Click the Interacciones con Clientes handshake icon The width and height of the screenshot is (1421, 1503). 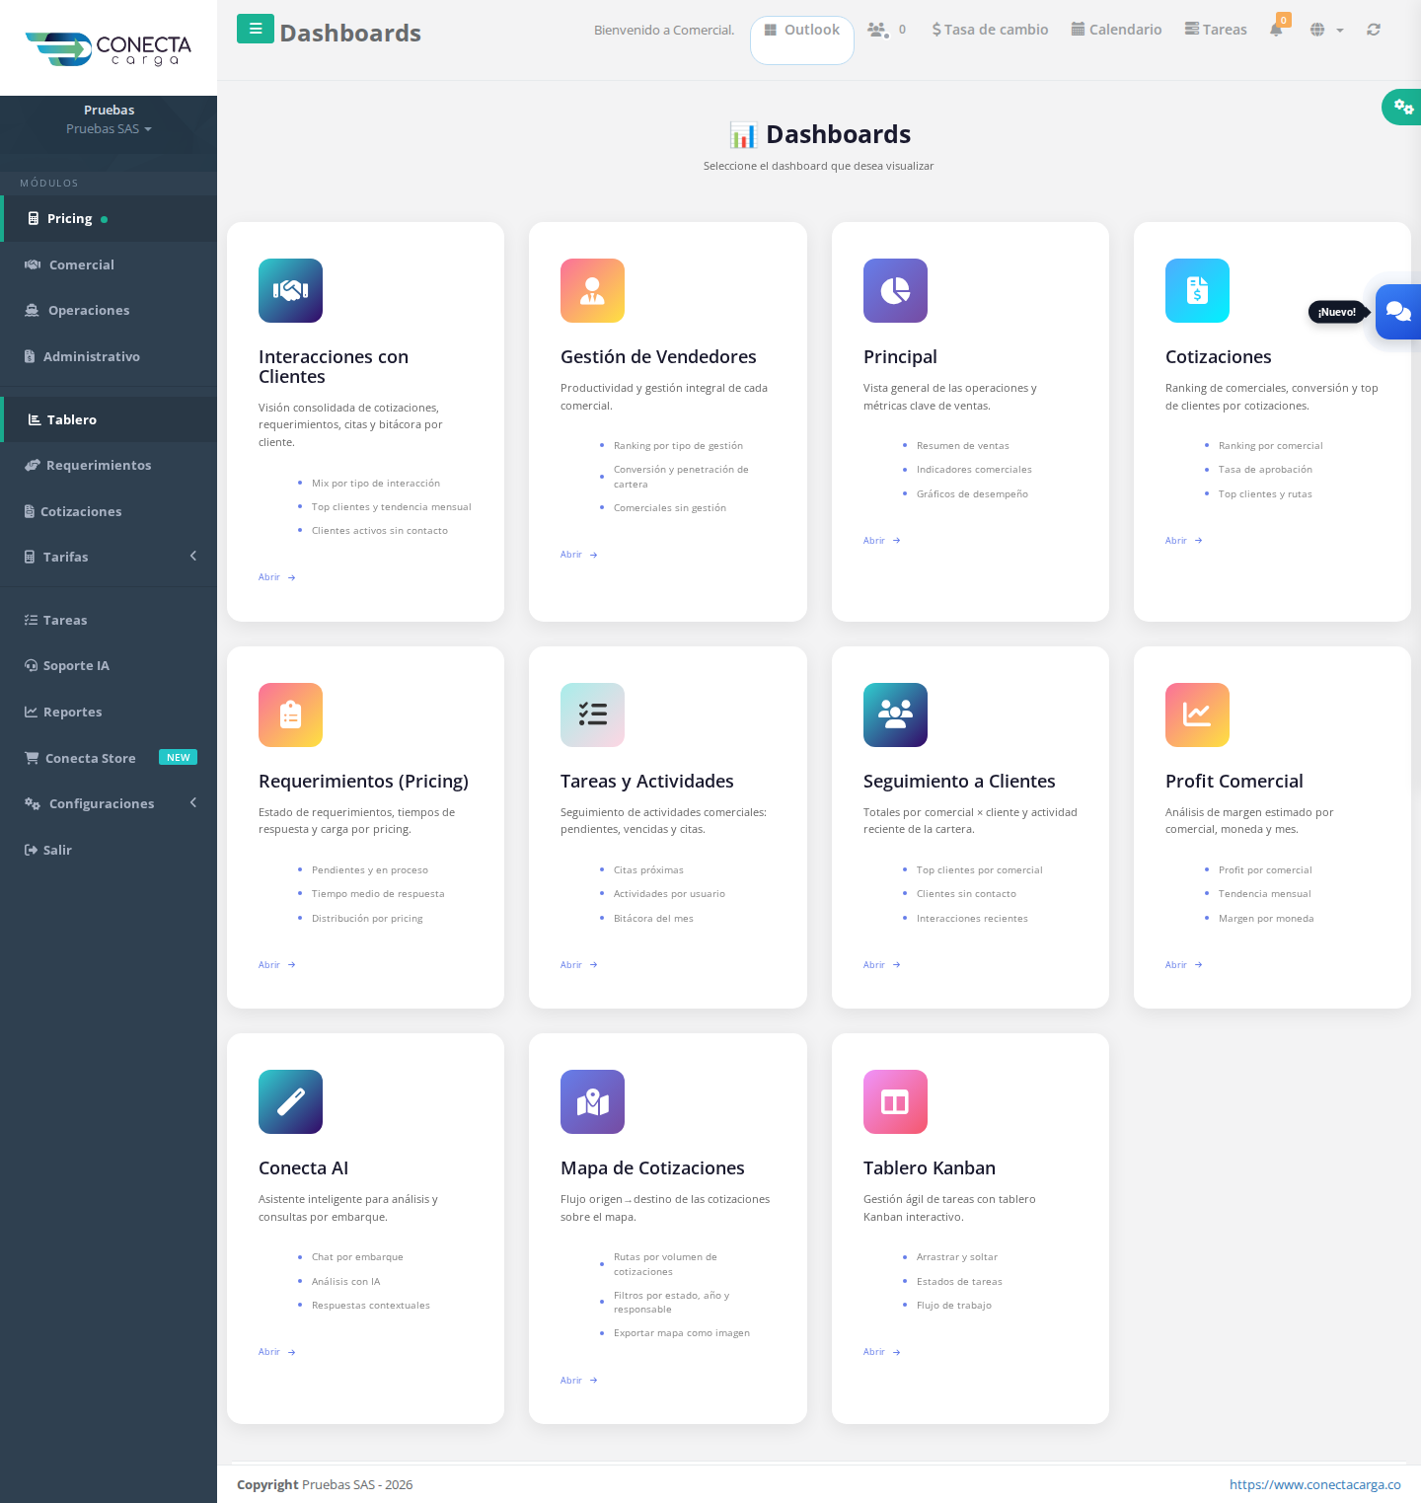pyautogui.click(x=290, y=290)
